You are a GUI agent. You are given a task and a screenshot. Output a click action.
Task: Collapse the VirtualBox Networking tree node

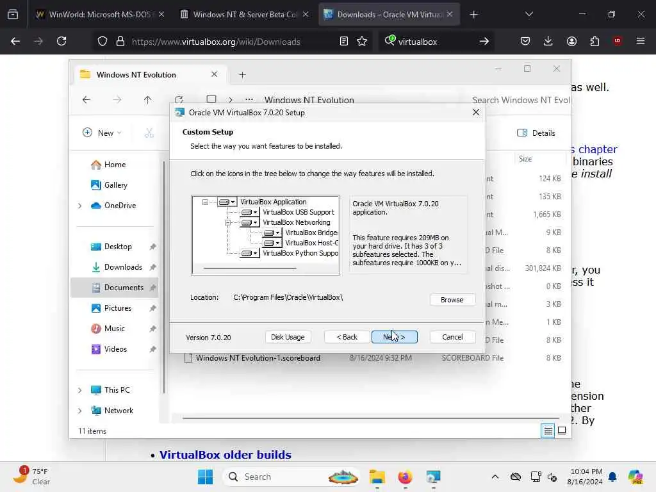pos(227,222)
